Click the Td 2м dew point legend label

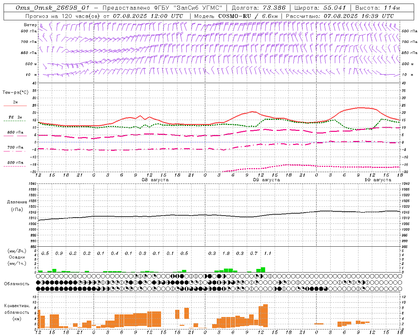coord(15,117)
